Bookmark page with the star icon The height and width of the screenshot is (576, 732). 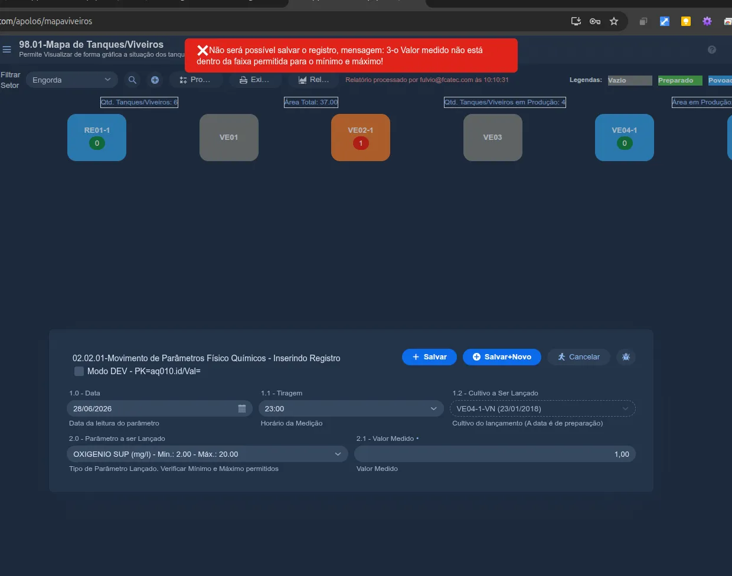(614, 21)
